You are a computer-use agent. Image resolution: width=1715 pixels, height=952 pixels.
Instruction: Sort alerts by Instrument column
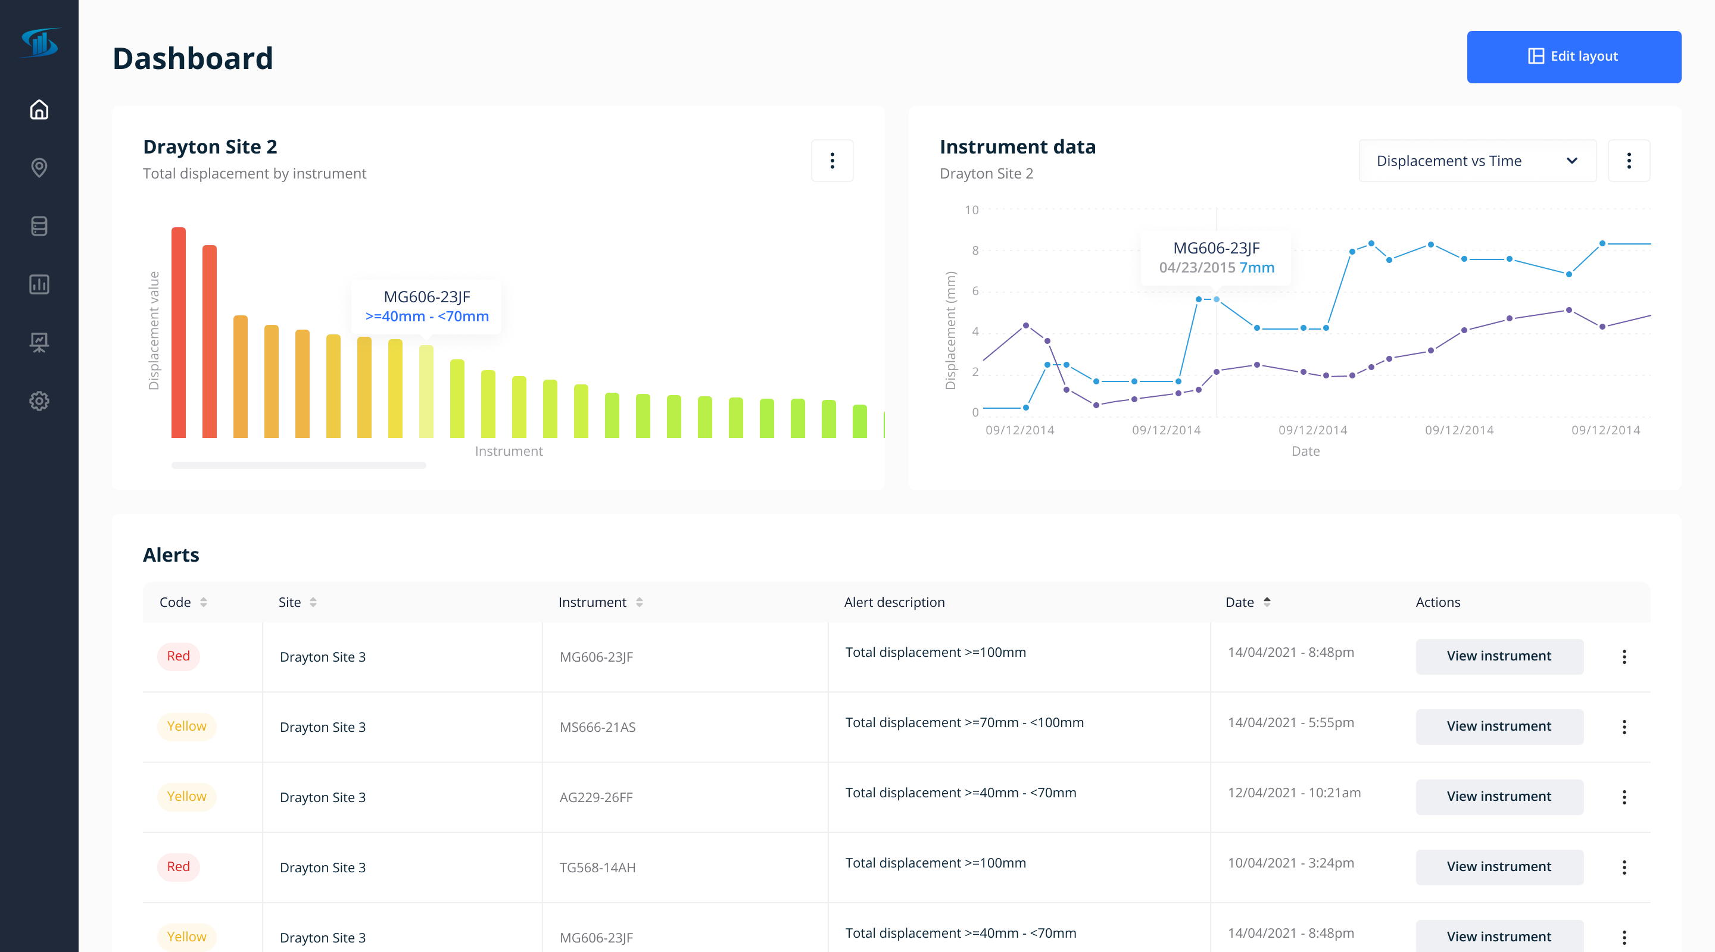pyautogui.click(x=638, y=602)
